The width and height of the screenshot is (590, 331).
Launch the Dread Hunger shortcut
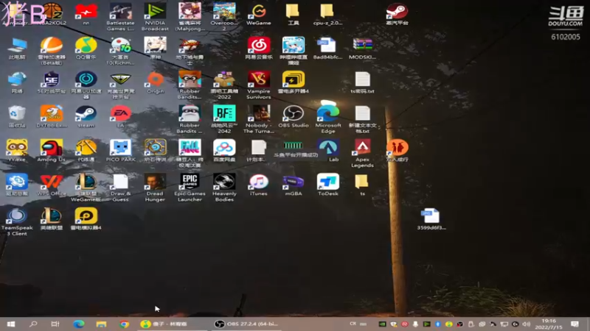click(155, 188)
